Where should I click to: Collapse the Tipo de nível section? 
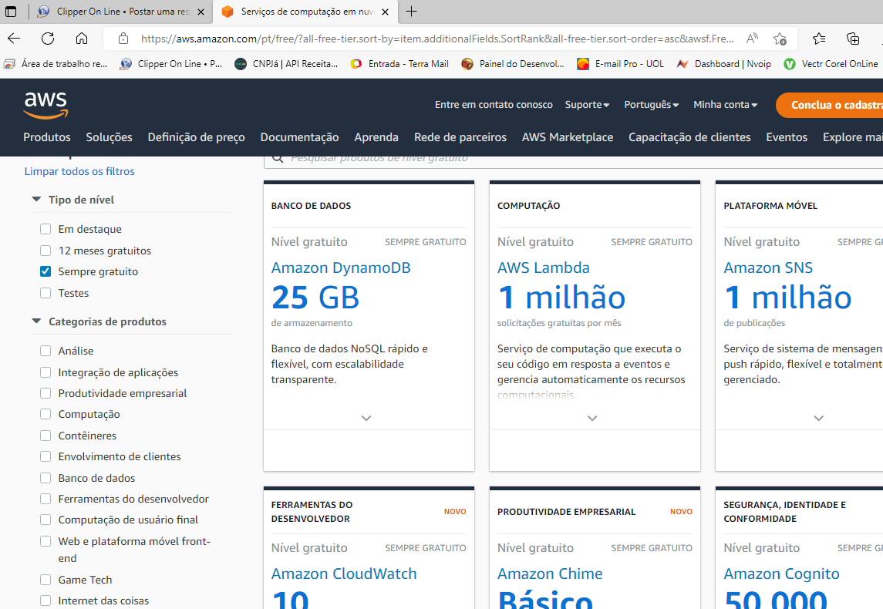pos(36,199)
